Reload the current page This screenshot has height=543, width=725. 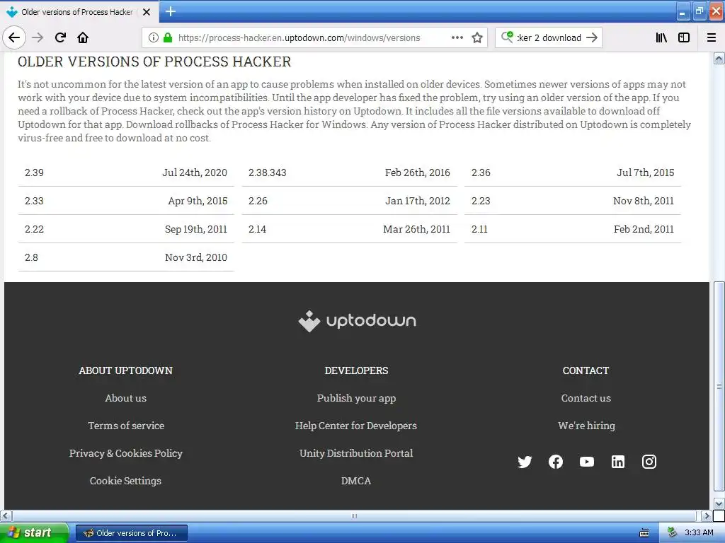[60, 37]
